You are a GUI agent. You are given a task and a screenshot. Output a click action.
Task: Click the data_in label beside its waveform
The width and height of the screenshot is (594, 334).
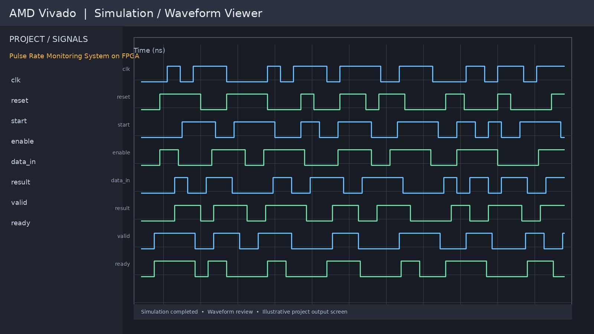coord(120,180)
